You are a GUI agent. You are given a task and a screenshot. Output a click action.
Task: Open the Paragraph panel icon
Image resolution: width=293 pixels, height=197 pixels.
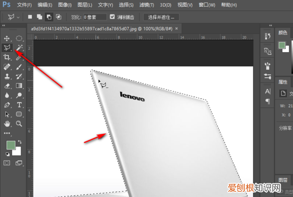[268, 101]
